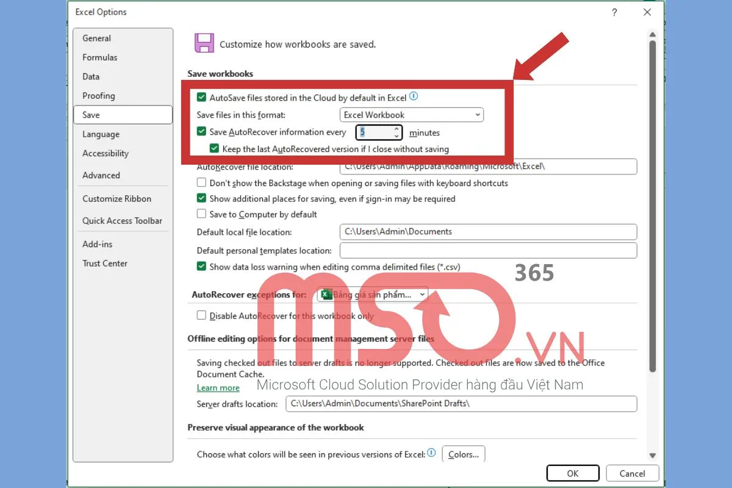Image resolution: width=732 pixels, height=488 pixels.
Task: Click the info icon beside AutoSave option
Action: pos(414,96)
